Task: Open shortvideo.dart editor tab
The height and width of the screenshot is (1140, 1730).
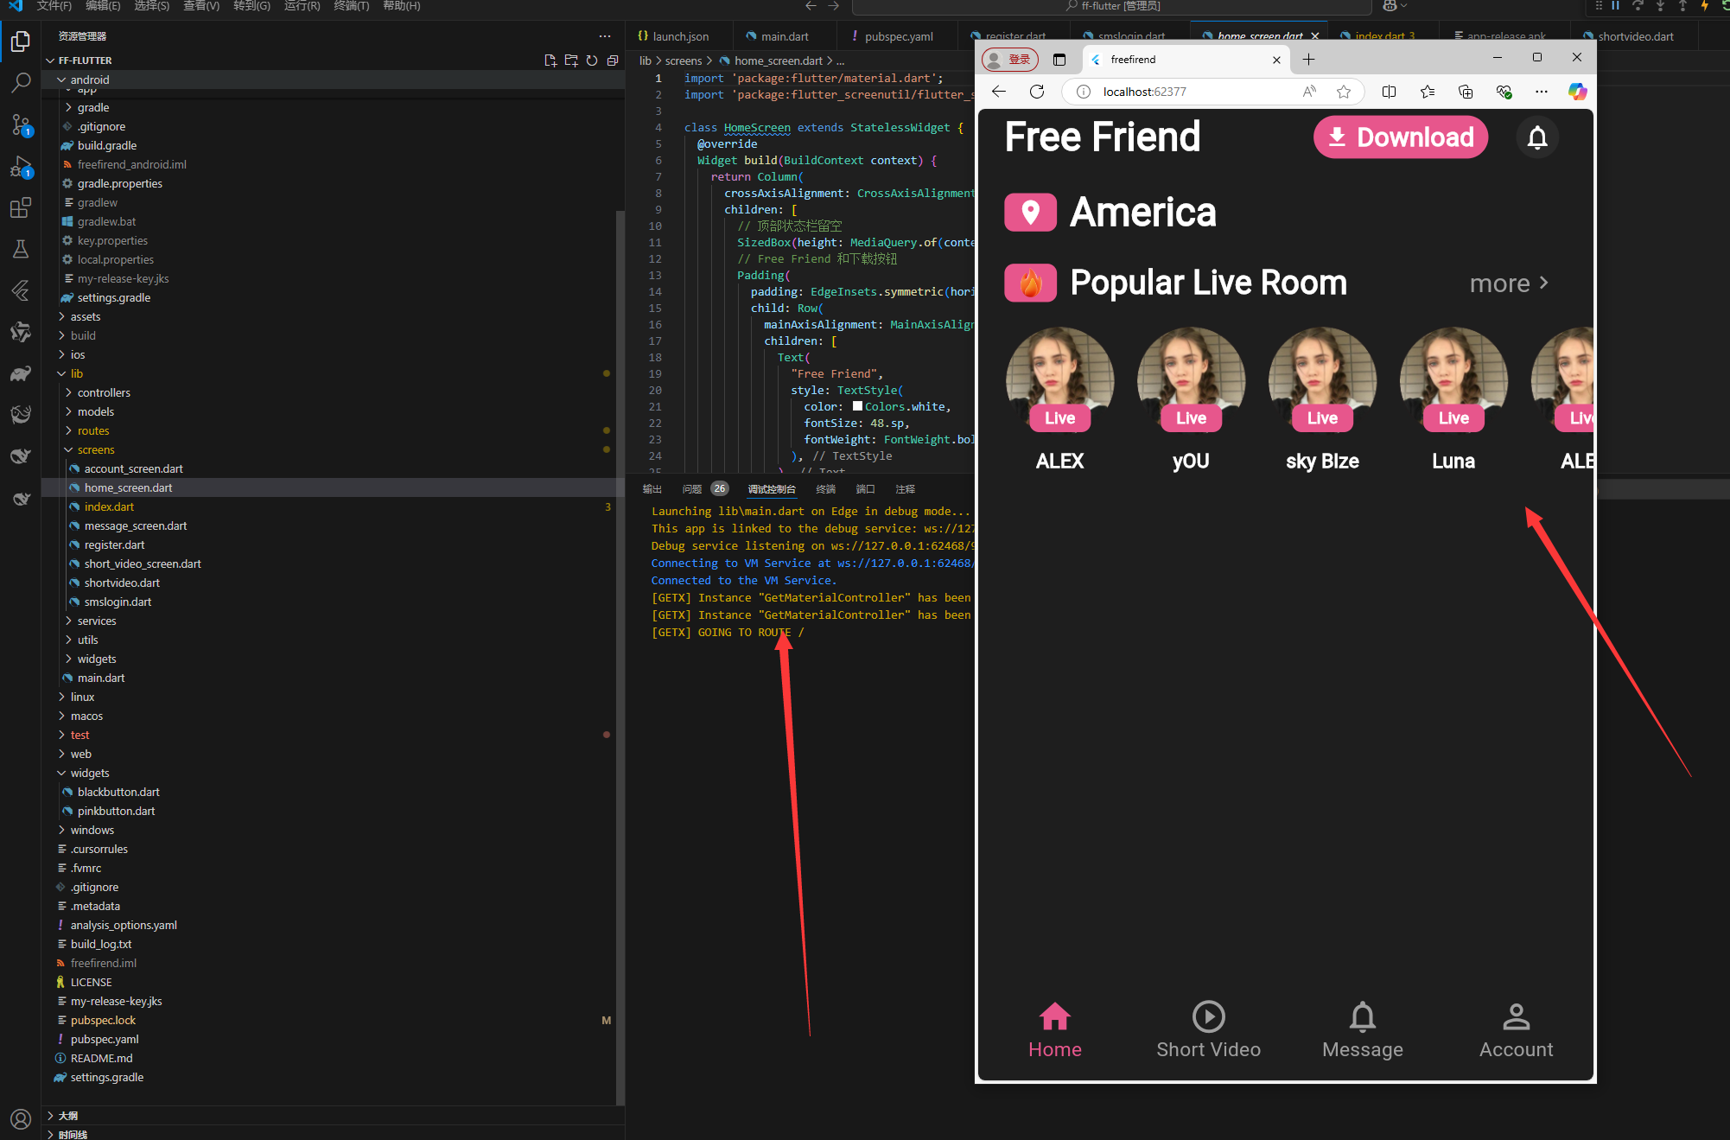Action: [1635, 36]
